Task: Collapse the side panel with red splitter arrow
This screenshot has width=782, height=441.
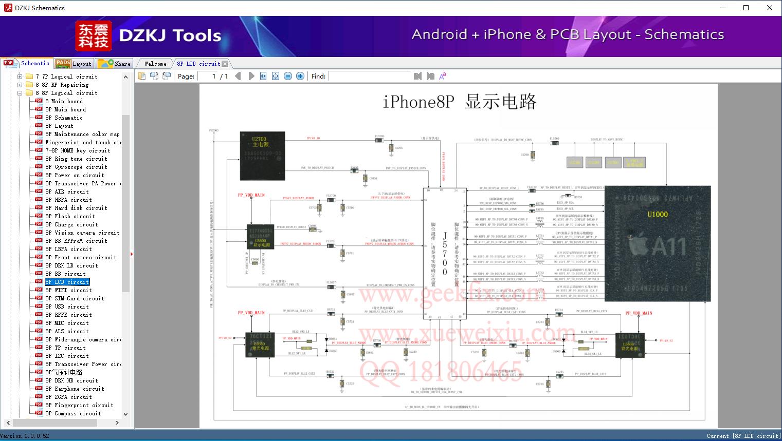Action: [132, 254]
